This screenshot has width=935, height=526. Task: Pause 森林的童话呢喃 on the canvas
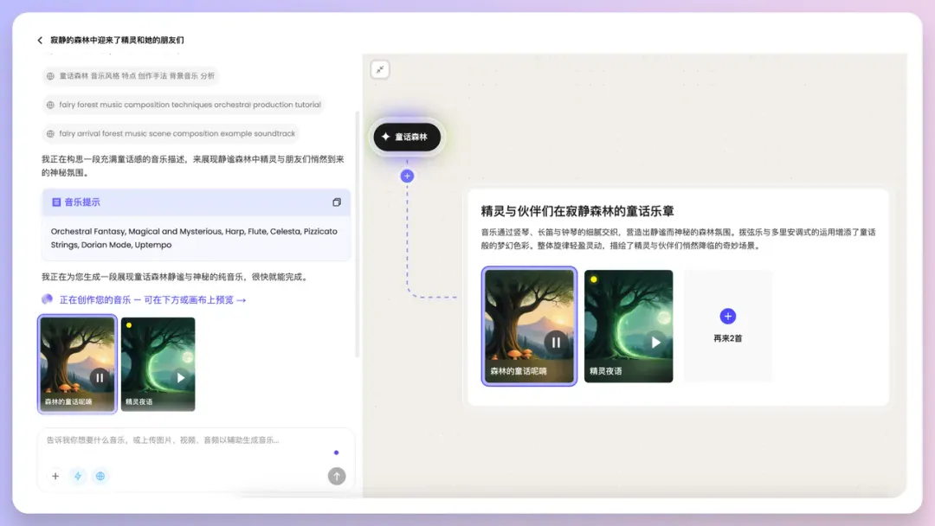coord(556,343)
